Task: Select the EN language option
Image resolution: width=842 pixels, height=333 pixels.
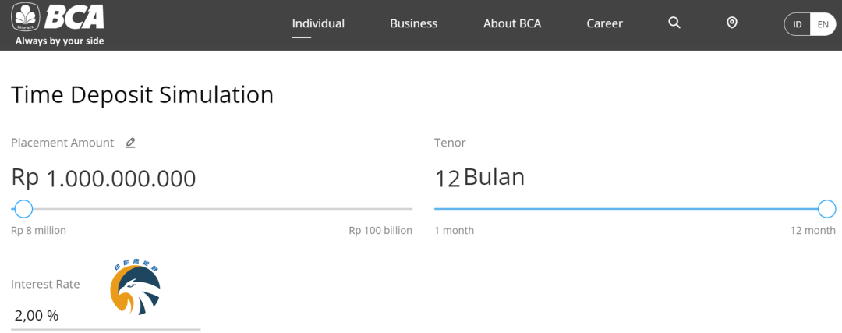Action: (823, 24)
